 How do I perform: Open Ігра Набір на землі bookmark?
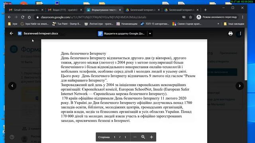pyautogui.click(x=35, y=24)
